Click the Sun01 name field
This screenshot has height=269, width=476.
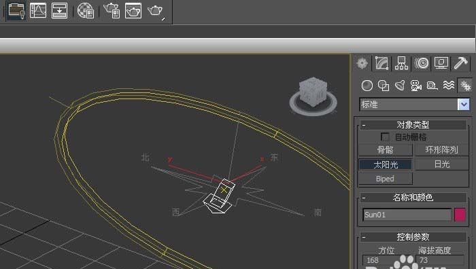[x=407, y=215]
